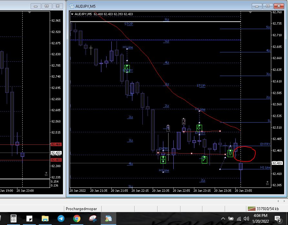Select the skull icon in the left chart
The width and height of the screenshot is (288, 225).
pos(46,174)
